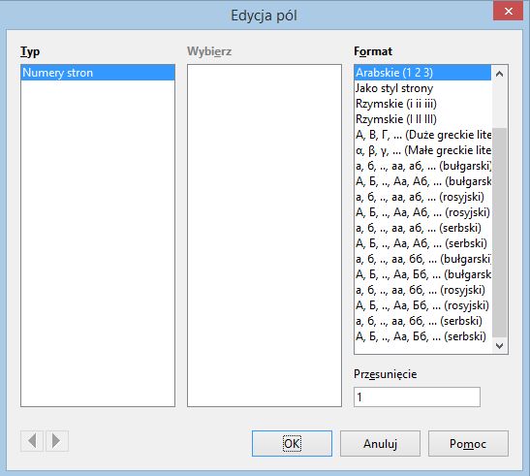Select lowercase а, б, аа, аб (rosyjski) format
The width and height of the screenshot is (530, 476).
pos(422,197)
